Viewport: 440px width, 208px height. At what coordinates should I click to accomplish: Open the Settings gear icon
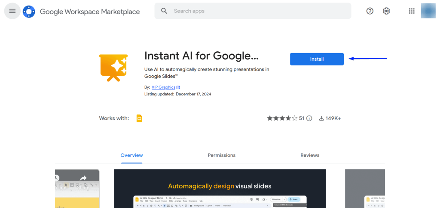click(386, 11)
